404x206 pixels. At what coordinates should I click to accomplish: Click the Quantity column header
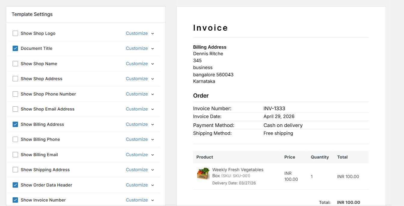point(320,157)
